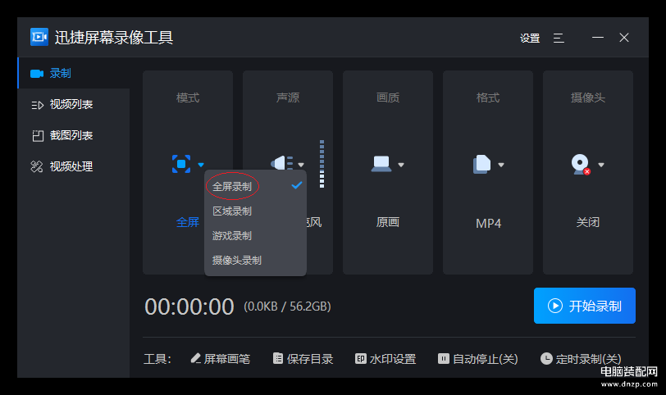Screen dimensions: 666x395
Task: Switch to the 录制 sidebar tab
Action: [74, 73]
